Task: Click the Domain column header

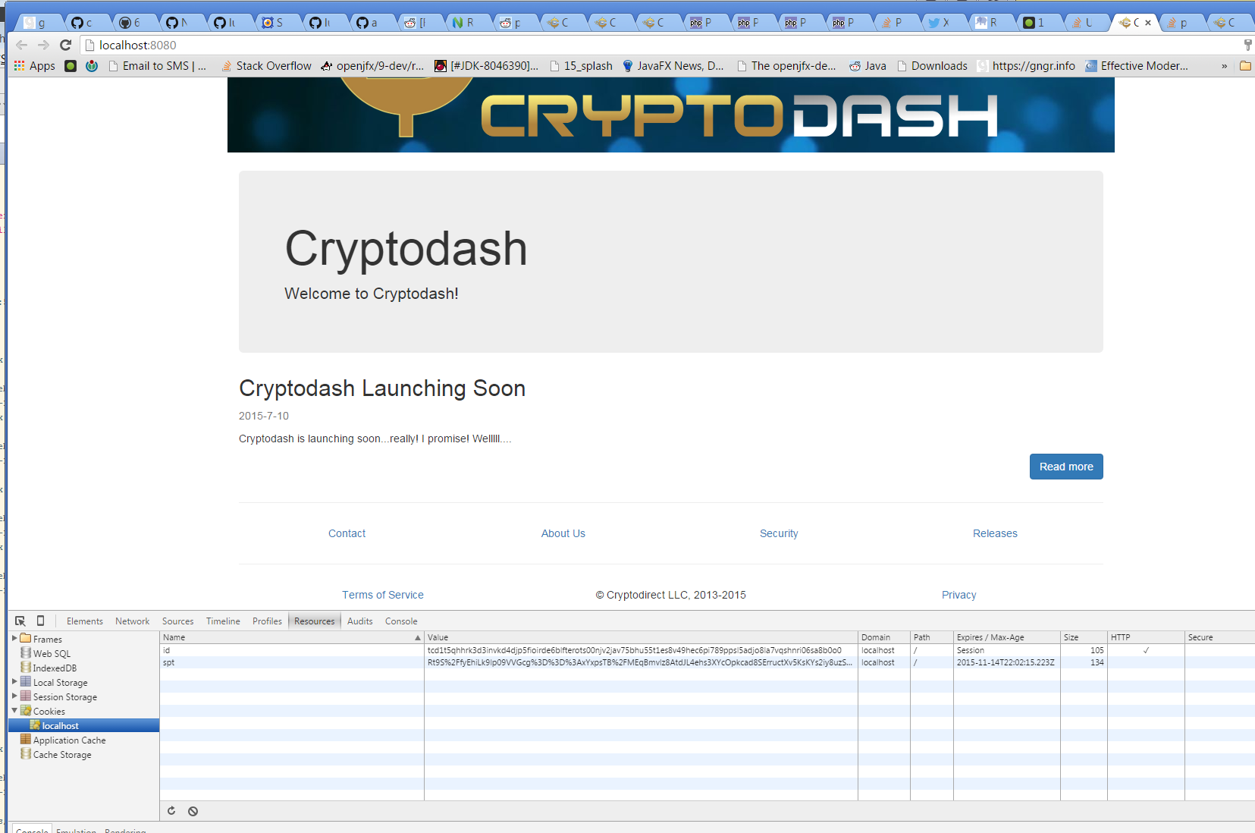Action: (884, 637)
